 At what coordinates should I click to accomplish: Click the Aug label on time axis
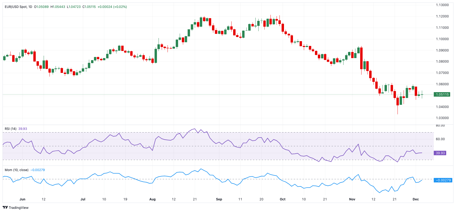coord(152,199)
